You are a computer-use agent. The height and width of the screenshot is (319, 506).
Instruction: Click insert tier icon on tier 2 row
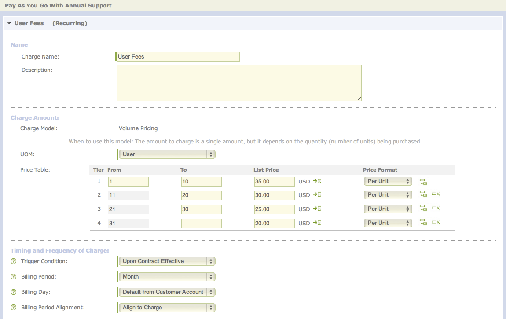424,194
